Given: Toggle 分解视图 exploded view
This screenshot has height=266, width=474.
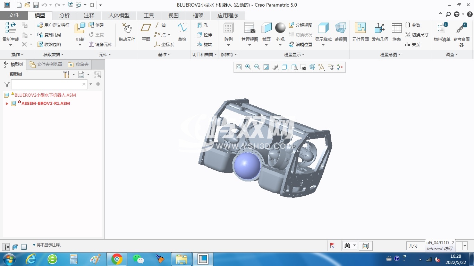Looking at the screenshot, I should [301, 25].
